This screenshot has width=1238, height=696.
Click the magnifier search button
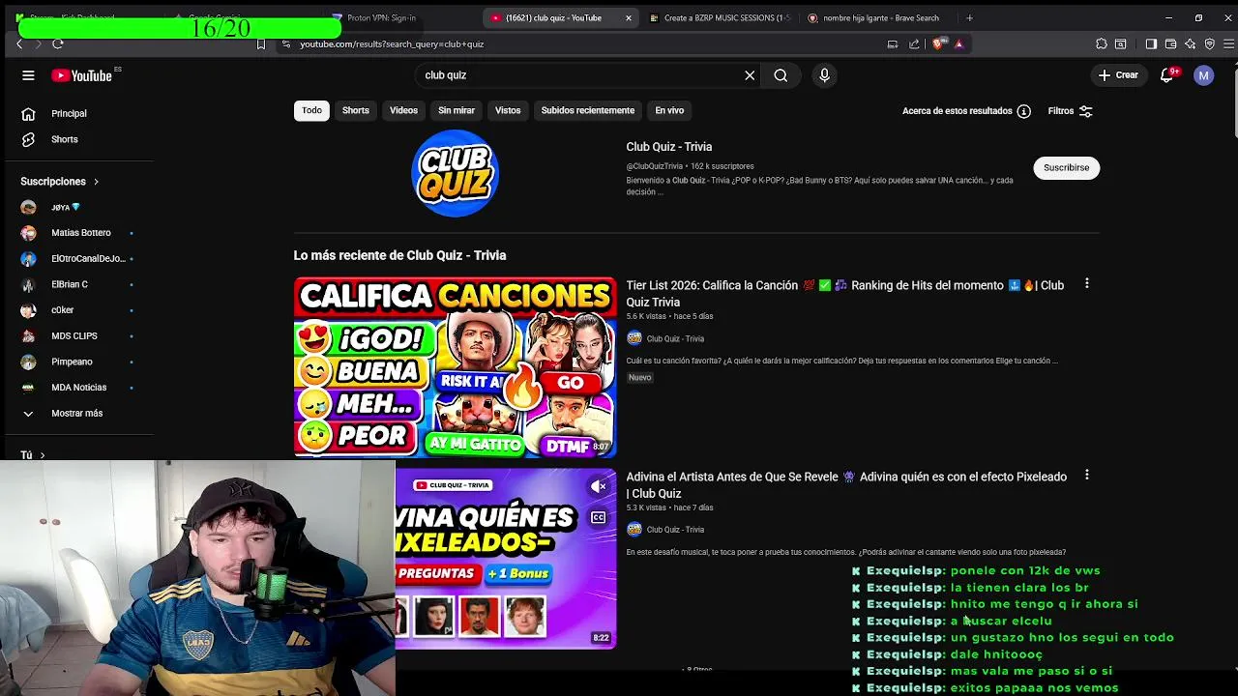(x=781, y=75)
